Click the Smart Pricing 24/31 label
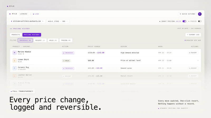This screenshot has width=211, height=118. tap(170, 21)
